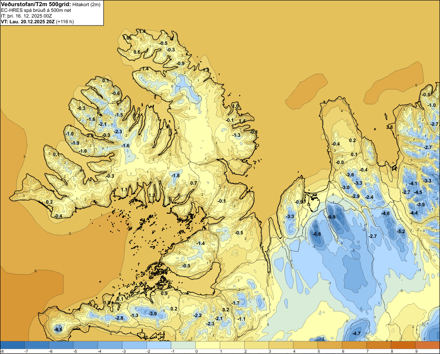Click the '-7' label on the color scale
The image size is (440, 354).
coord(26,351)
